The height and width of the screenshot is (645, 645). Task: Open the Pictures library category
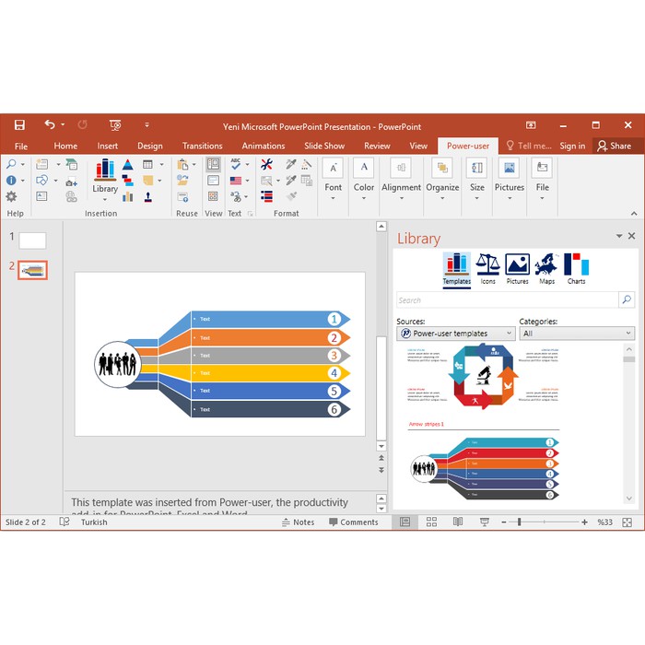(x=518, y=269)
